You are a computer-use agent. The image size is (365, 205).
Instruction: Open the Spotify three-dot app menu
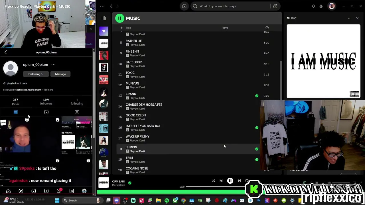102,6
